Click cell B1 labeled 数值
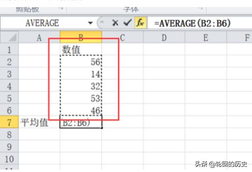252x172 pixels. (81, 49)
